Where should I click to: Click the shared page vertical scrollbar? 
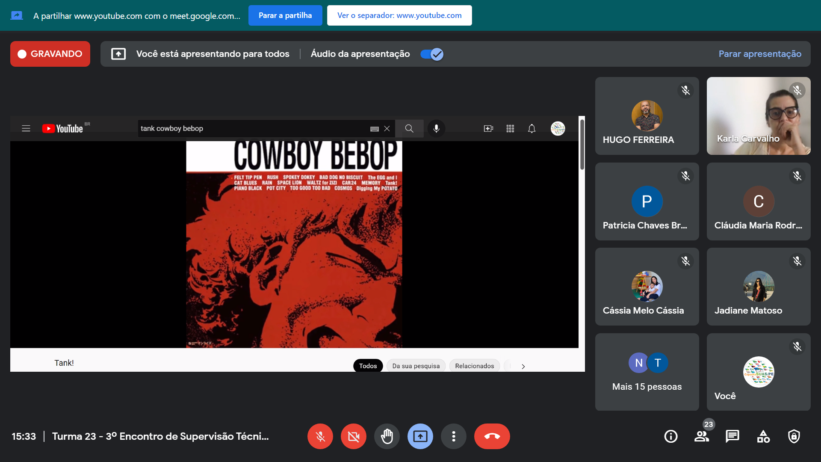(582, 145)
